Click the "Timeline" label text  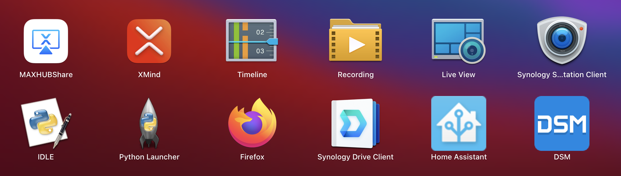(x=252, y=75)
